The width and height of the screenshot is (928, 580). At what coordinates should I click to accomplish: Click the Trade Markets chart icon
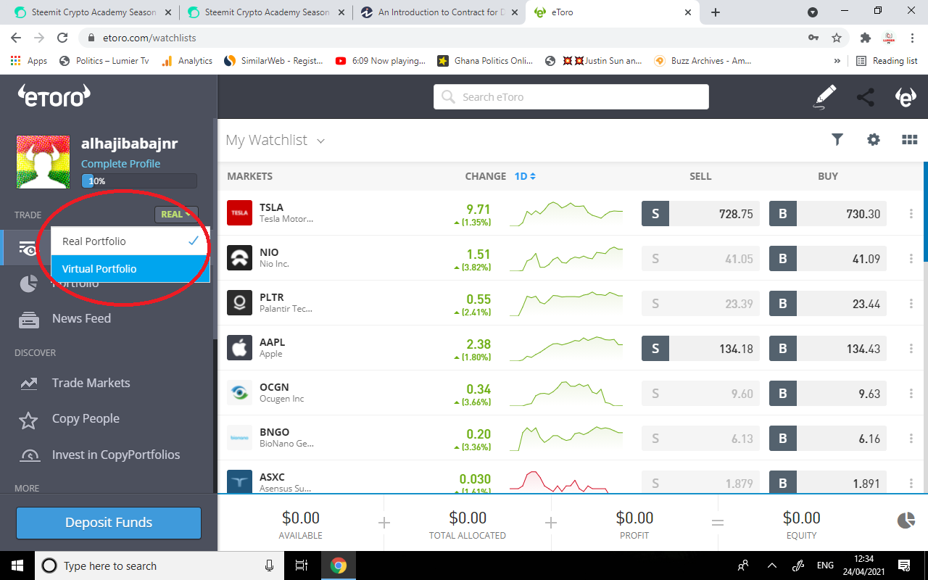pyautogui.click(x=29, y=384)
